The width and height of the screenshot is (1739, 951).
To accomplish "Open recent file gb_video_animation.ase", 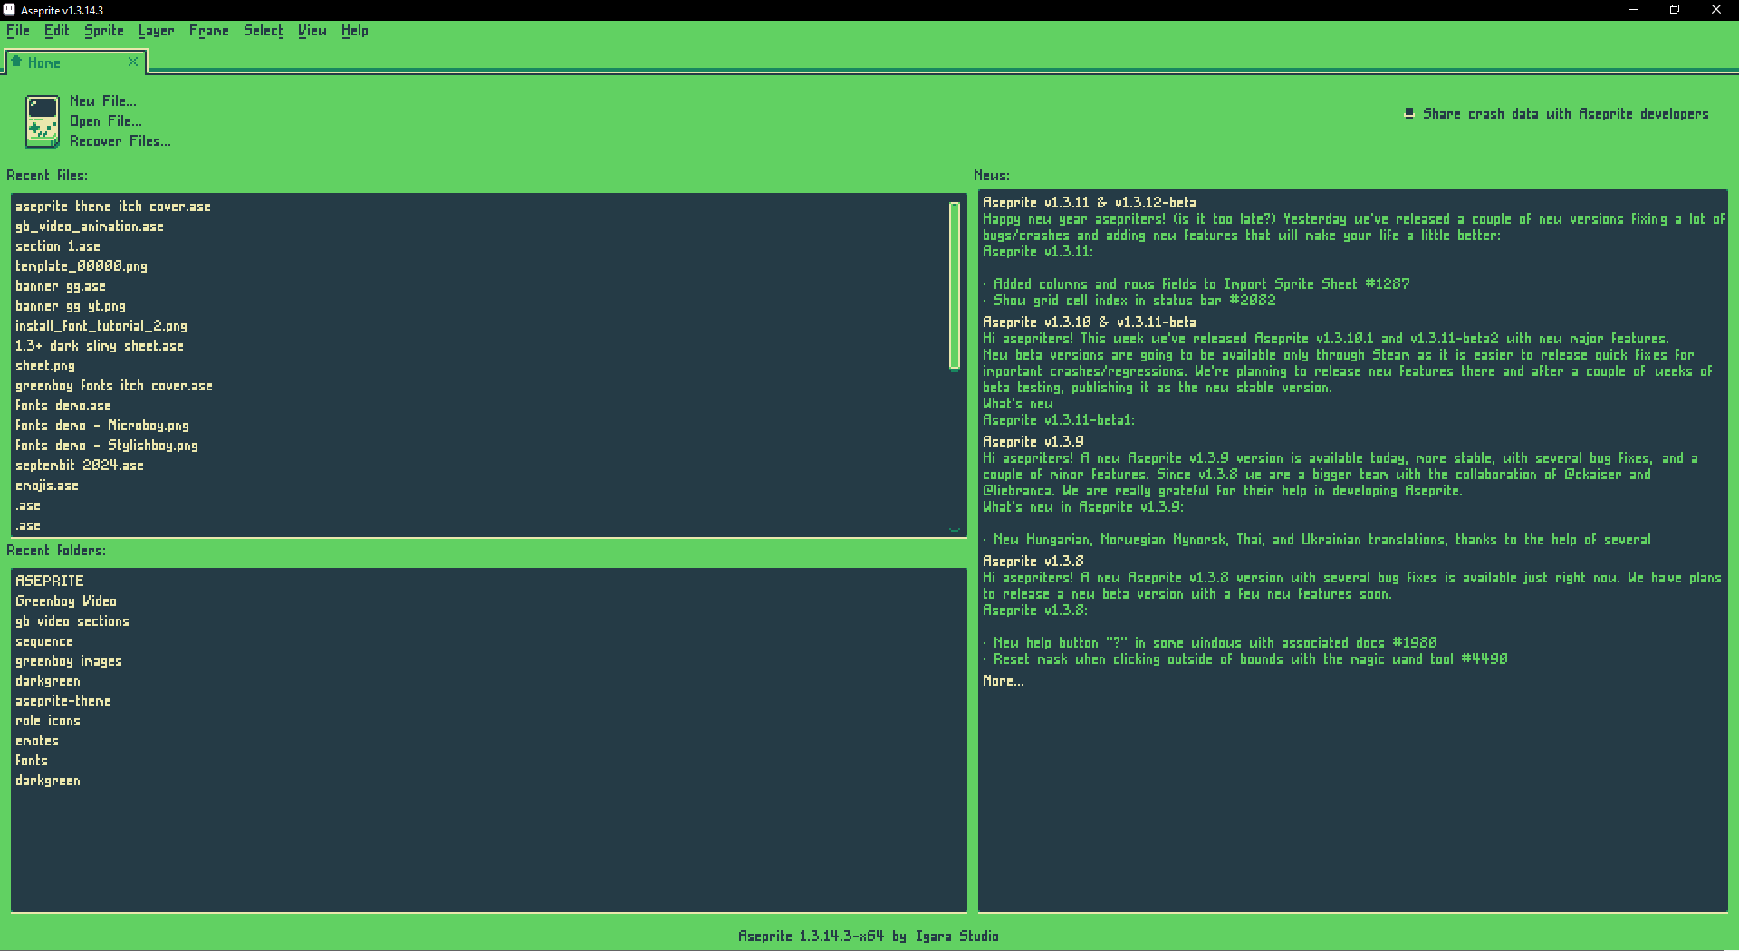I will 90,226.
